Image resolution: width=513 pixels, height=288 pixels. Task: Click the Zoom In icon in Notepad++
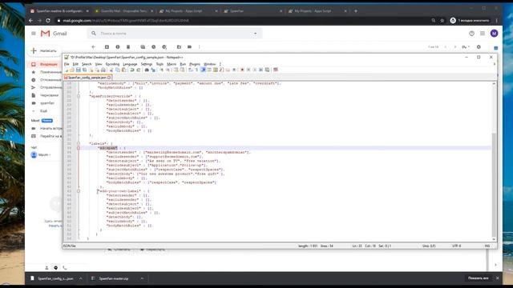coord(162,70)
